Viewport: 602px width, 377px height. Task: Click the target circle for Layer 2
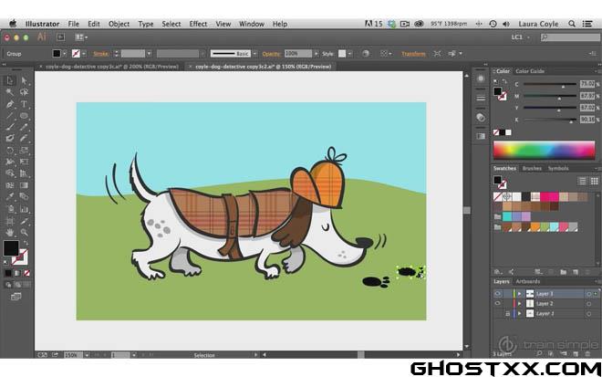(588, 304)
